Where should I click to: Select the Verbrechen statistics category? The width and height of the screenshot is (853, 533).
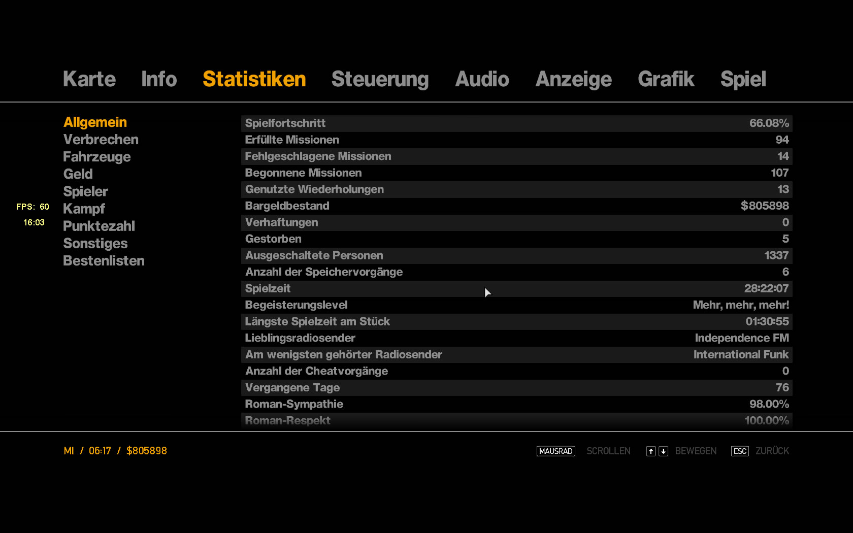point(101,140)
